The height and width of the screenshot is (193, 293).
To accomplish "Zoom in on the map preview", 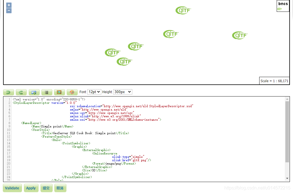I will tap(9, 5).
